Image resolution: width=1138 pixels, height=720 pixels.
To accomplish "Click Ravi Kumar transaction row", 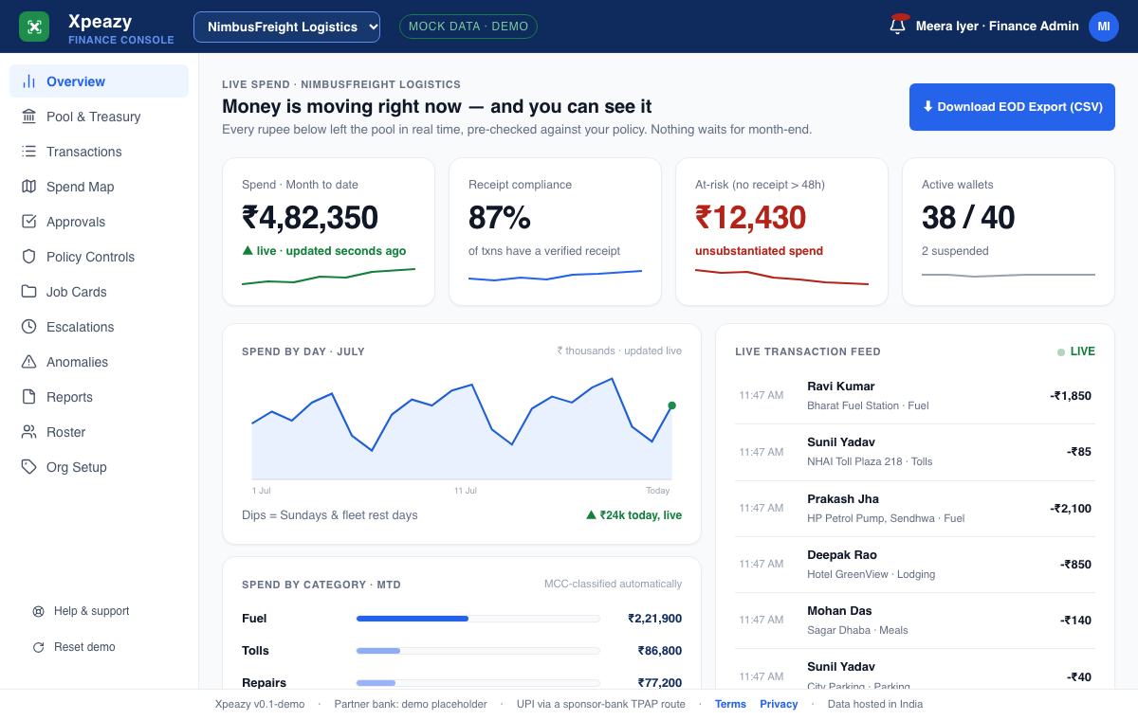I will tap(915, 396).
